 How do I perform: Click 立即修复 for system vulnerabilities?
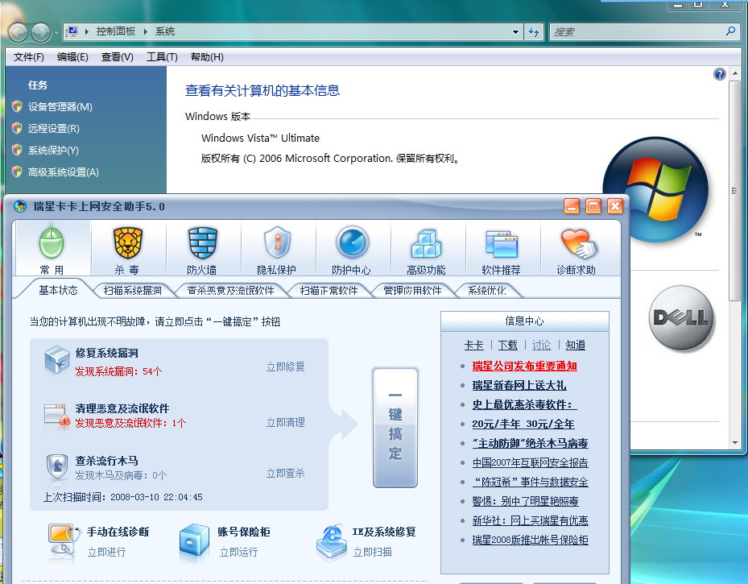point(285,367)
